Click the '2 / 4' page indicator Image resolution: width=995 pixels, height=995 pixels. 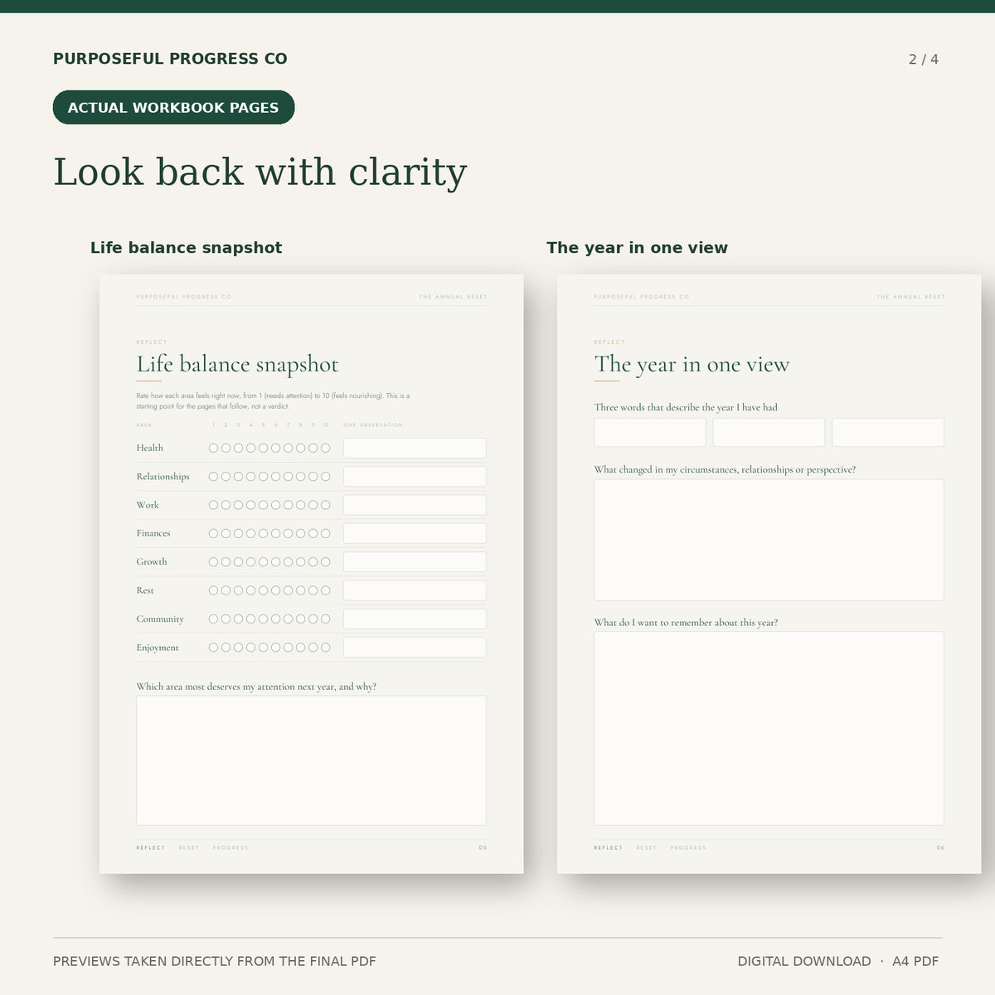[x=924, y=60]
